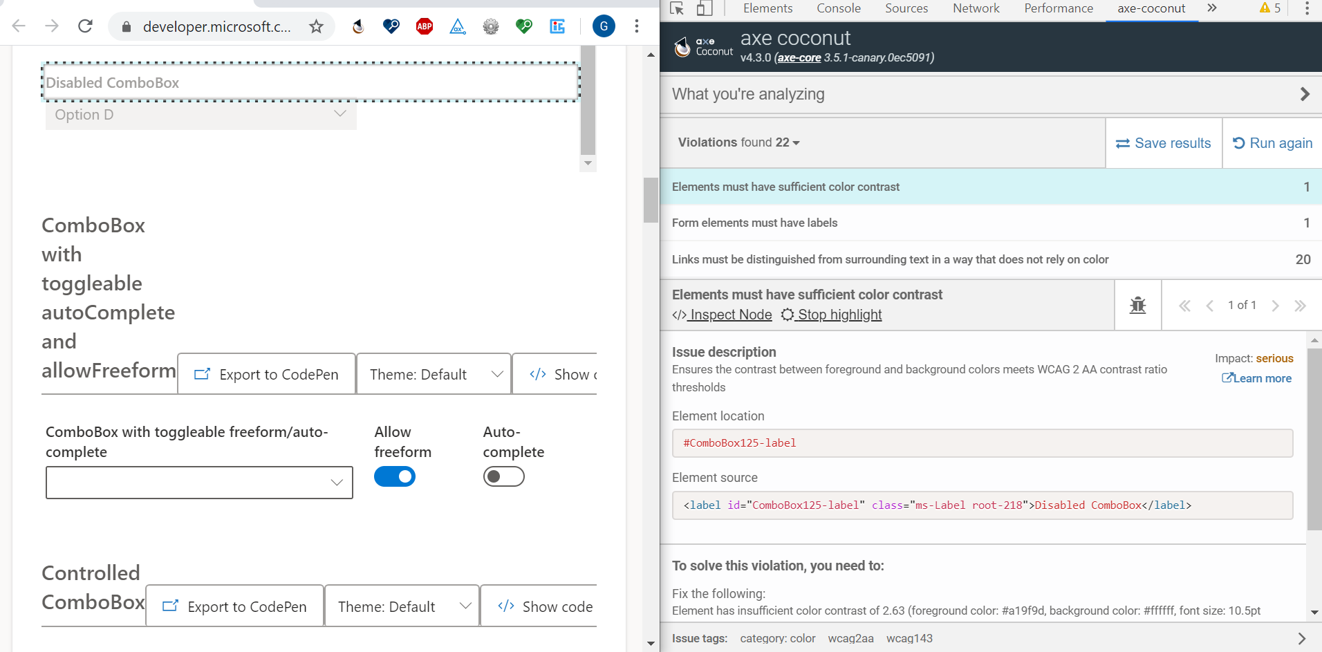Open the DevTools customize menu dots

pyautogui.click(x=1307, y=8)
